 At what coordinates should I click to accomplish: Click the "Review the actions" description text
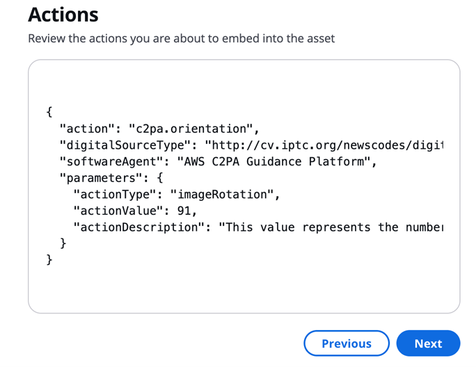(181, 38)
